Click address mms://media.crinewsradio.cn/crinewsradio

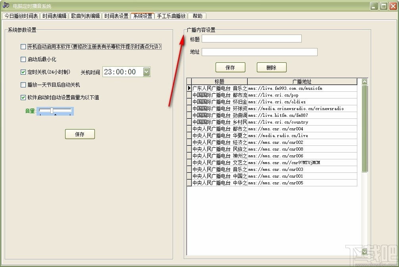point(296,108)
